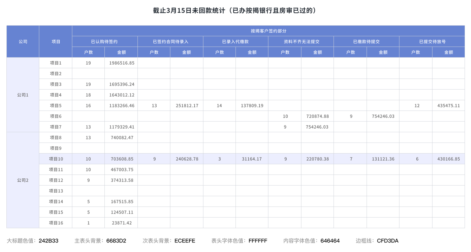Select amount cell 1179329.41
Viewport: 471px width, 252px height.
coord(121,127)
